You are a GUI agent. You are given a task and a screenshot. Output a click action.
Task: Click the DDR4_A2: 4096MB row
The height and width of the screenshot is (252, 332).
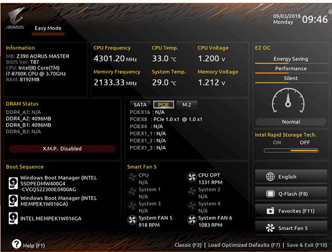coord(29,119)
